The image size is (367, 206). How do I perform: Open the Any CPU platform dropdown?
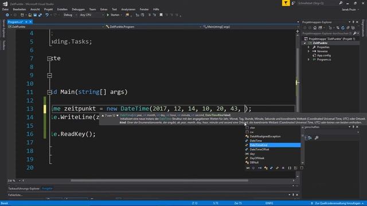click(92, 15)
